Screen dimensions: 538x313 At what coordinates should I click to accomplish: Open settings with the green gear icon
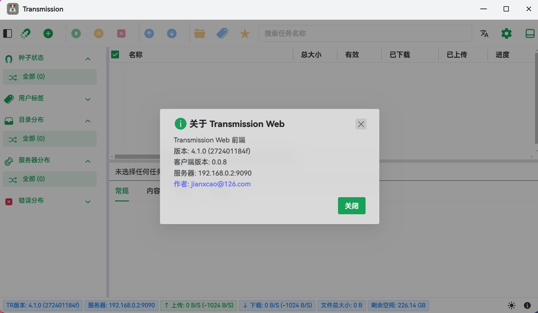(507, 33)
